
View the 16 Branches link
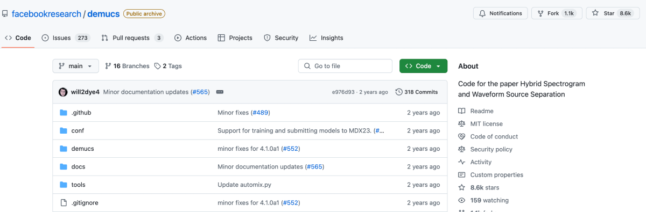click(x=127, y=66)
